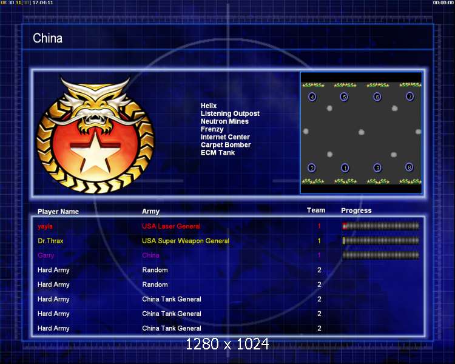The image size is (455, 364).
Task: Click the team number in yayla's row
Action: point(319,226)
